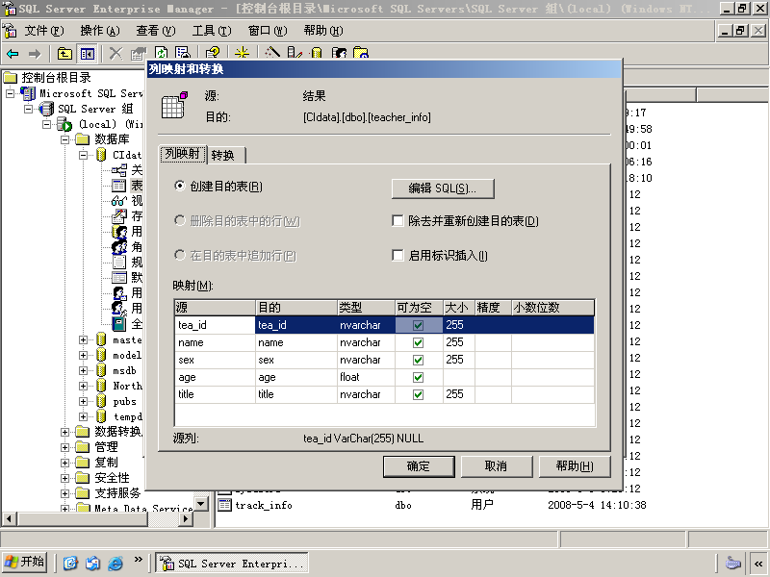Confirm with the 确定 button
The image size is (770, 577).
pyautogui.click(x=419, y=466)
